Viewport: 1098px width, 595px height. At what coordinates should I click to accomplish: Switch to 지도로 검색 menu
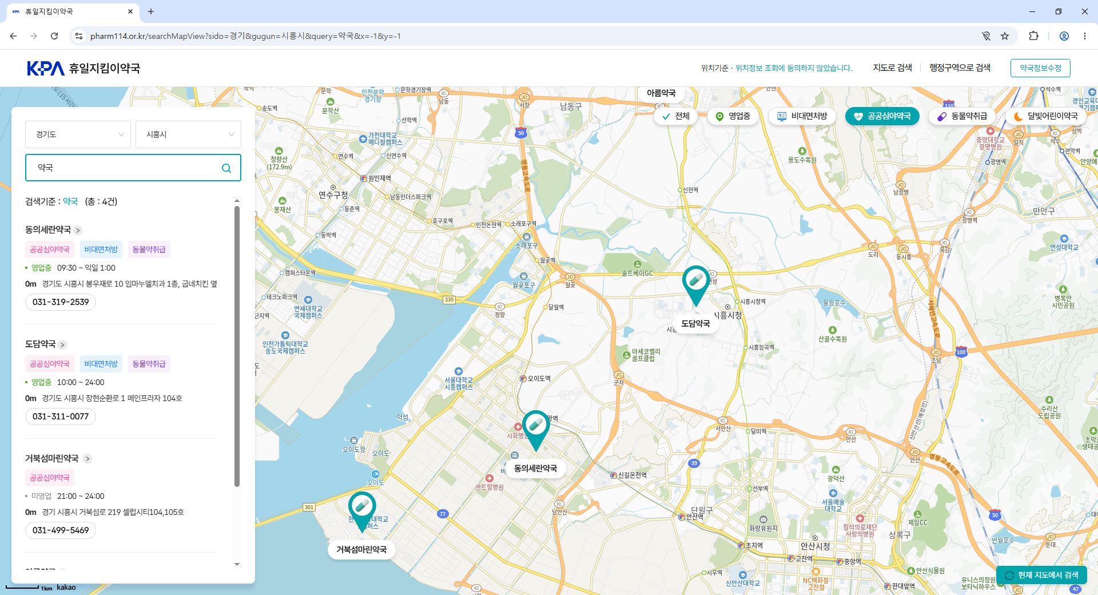tap(892, 68)
